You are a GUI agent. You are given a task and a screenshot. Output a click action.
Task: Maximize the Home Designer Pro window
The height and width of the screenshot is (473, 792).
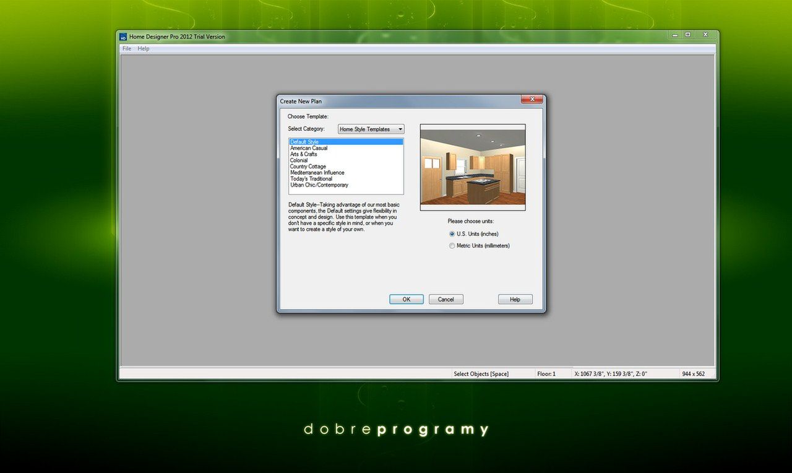point(688,35)
